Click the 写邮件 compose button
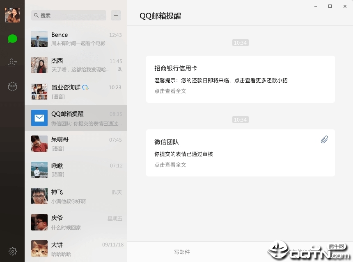Screen dimensions: 353x262 pyautogui.click(x=182, y=252)
